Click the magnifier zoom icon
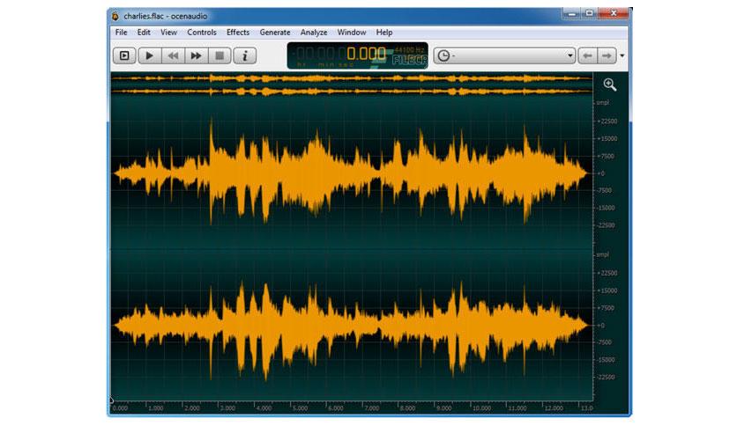The image size is (737, 426). coord(610,84)
